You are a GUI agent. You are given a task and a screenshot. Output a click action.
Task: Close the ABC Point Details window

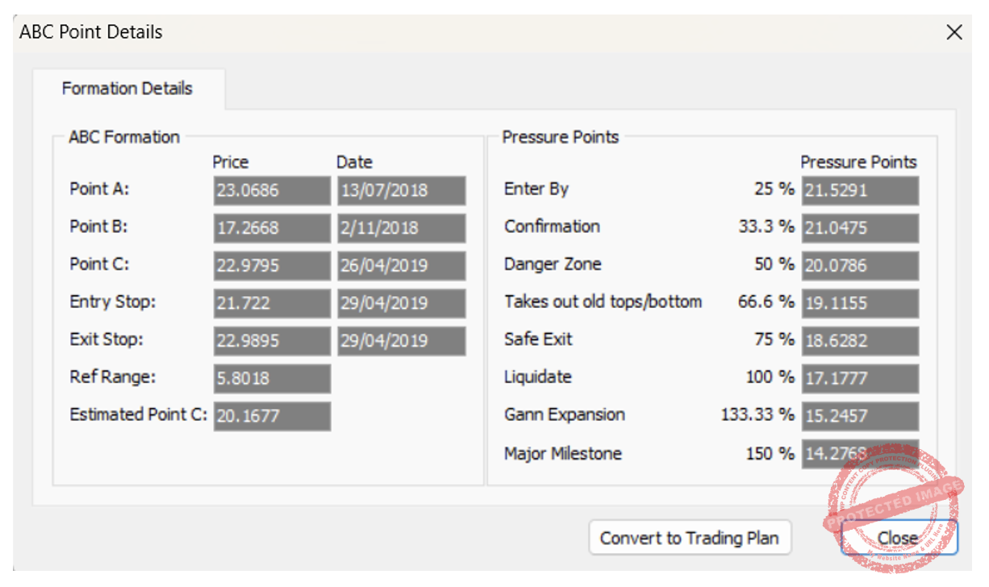tap(954, 32)
